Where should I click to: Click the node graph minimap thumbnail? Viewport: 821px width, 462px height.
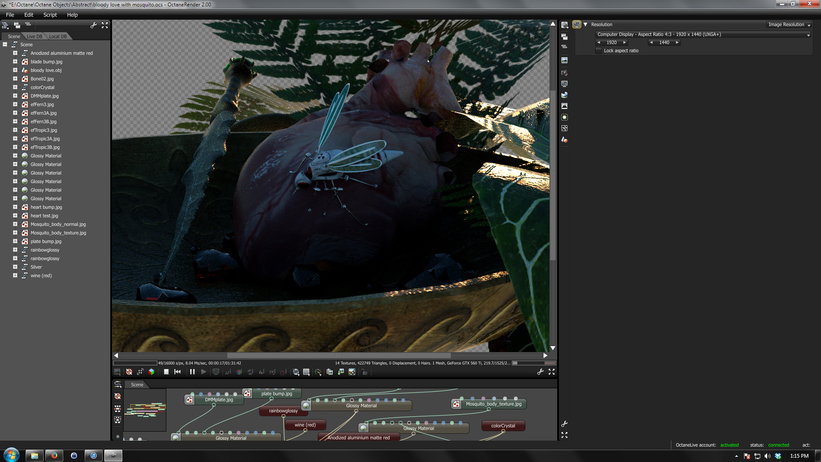coord(145,410)
